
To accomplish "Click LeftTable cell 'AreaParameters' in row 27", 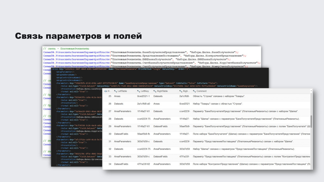I will pos(122,112).
